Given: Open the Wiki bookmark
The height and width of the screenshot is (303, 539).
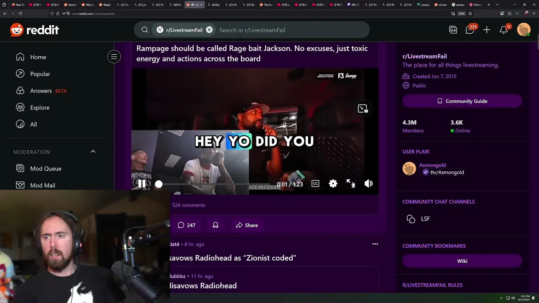Looking at the screenshot, I should 462,261.
